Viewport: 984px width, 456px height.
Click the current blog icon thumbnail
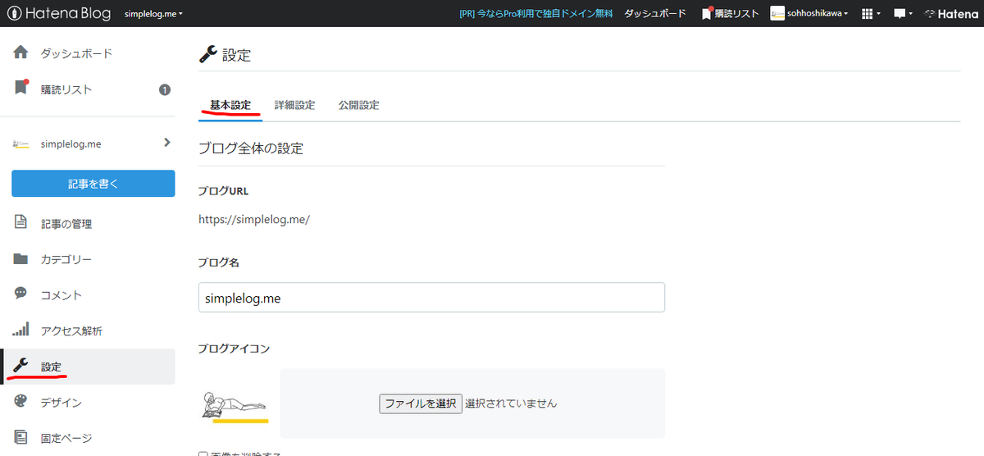pos(235,406)
